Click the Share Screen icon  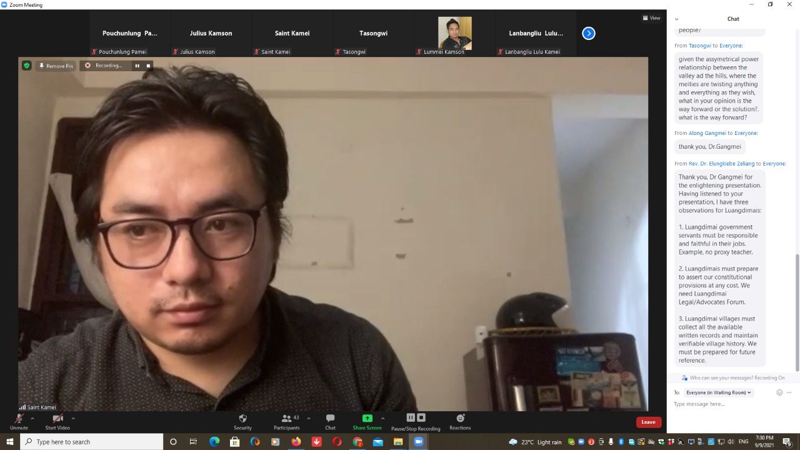click(367, 419)
